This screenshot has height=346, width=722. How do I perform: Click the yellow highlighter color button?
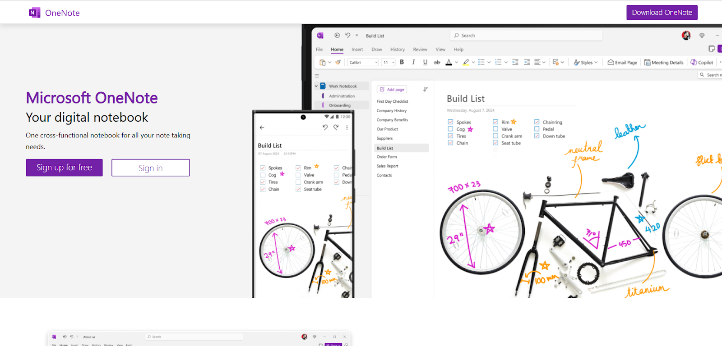point(466,62)
